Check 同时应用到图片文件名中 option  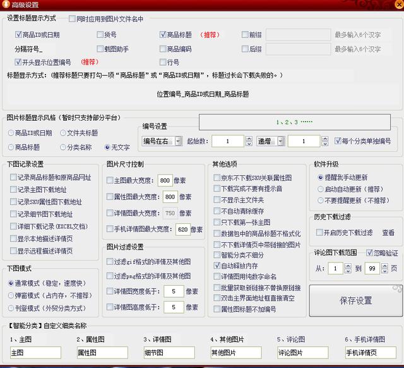tap(72, 19)
